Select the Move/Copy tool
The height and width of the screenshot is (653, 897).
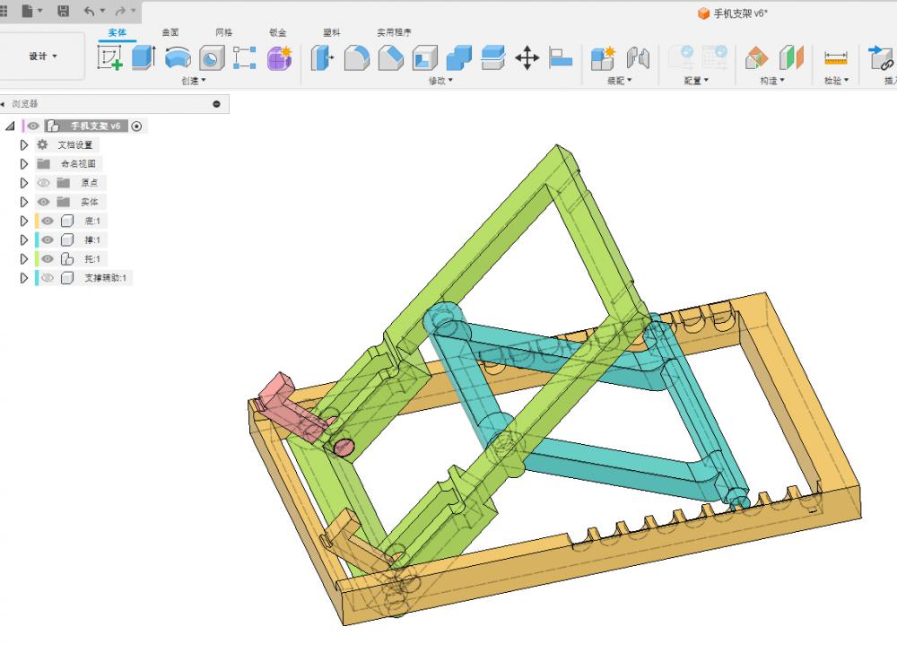pos(527,57)
